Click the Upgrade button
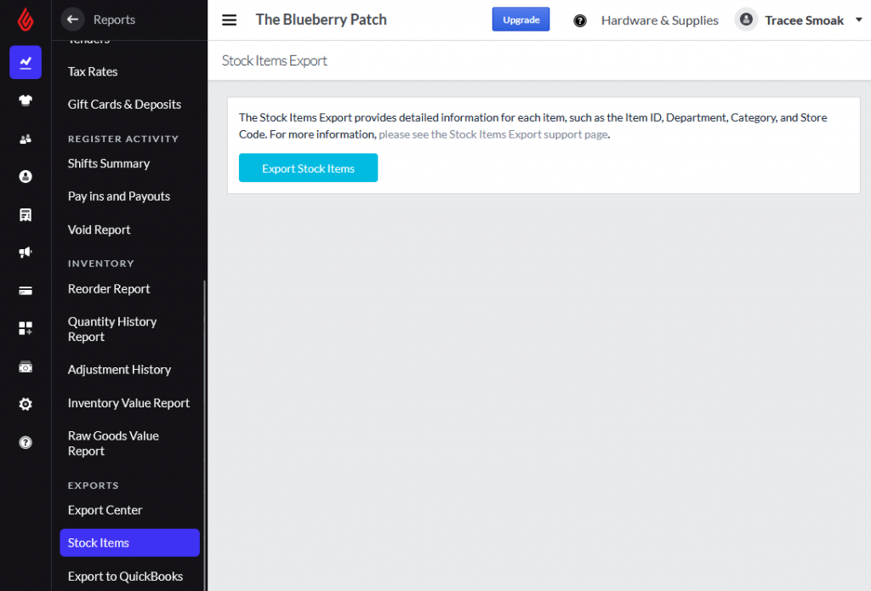The width and height of the screenshot is (871, 591). pos(521,18)
